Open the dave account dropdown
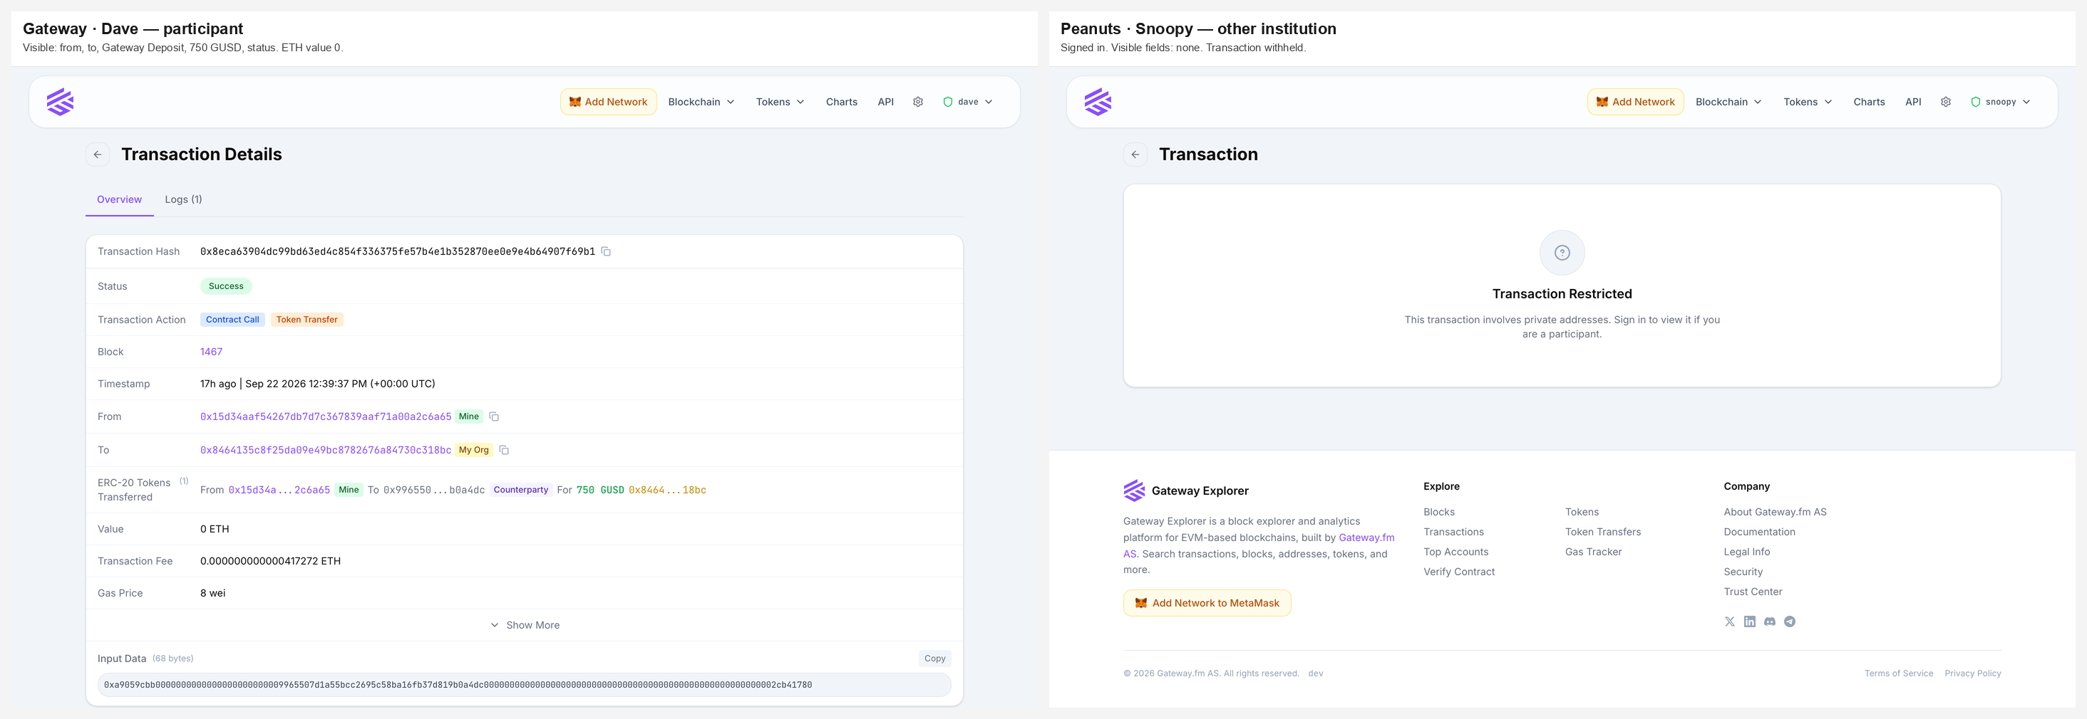The height and width of the screenshot is (719, 2087). tap(967, 102)
